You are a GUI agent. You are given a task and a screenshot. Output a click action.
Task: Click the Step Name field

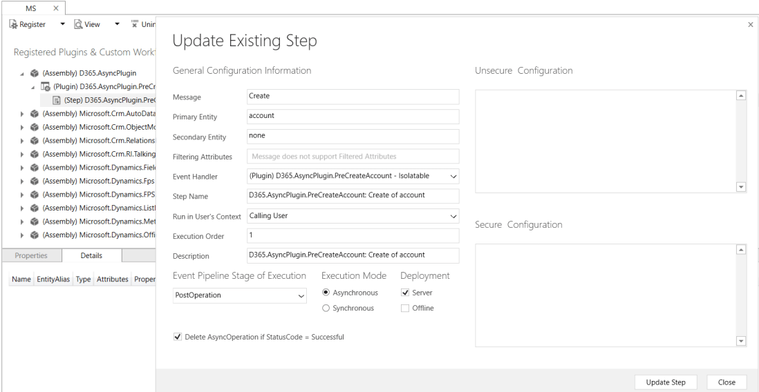pyautogui.click(x=353, y=196)
